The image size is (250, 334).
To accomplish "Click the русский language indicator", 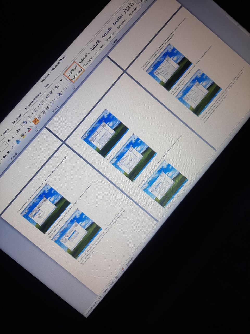I will 130,261.
